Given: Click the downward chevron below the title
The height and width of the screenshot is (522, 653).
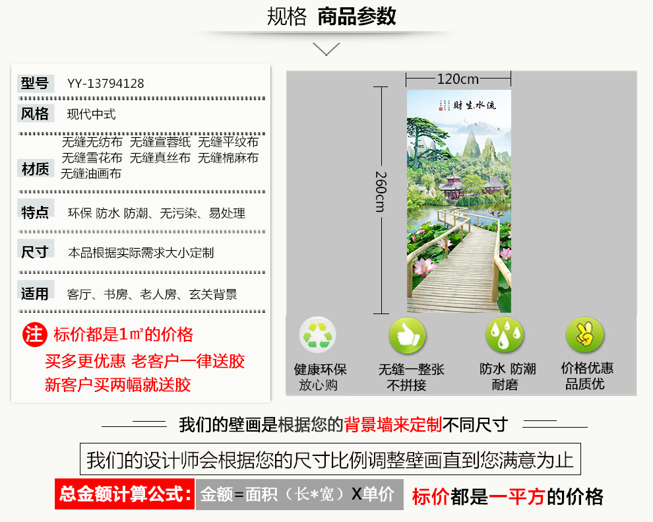Looking at the screenshot, I should point(326,49).
